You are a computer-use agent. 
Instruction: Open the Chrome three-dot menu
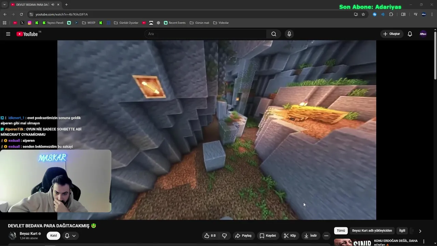pos(432,14)
